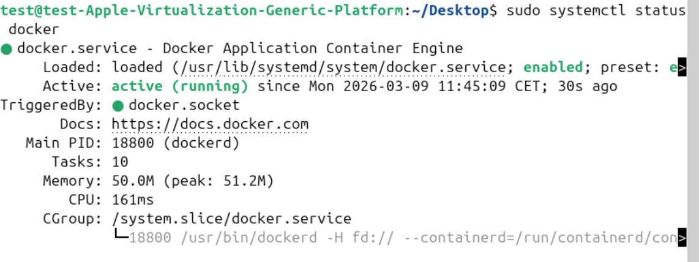Click the truncation arrow after containerd path
Image resolution: width=699 pixels, height=262 pixels.
tap(681, 238)
